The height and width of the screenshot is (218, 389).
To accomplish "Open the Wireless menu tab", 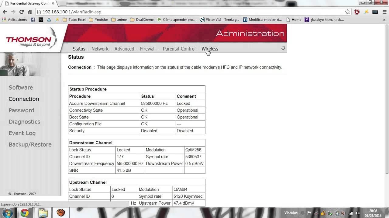I will tap(210, 49).
